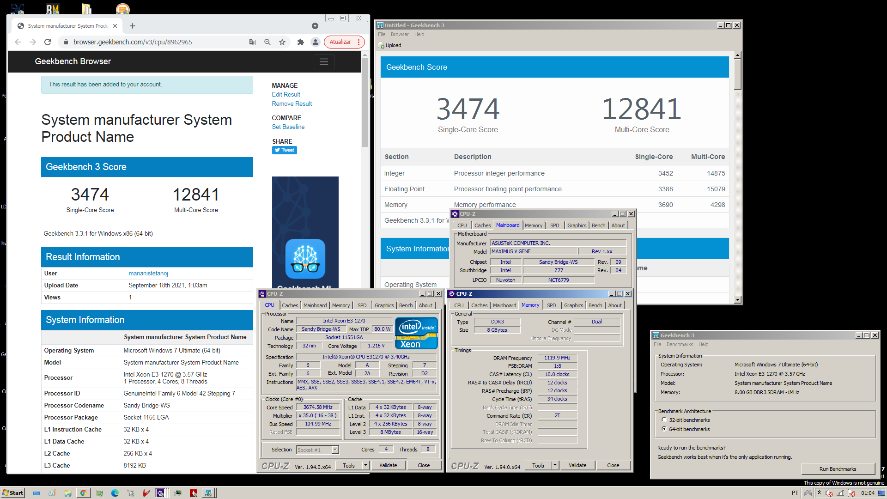This screenshot has width=887, height=499.
Task: Click the Intel Xeon inside logo
Action: (416, 333)
